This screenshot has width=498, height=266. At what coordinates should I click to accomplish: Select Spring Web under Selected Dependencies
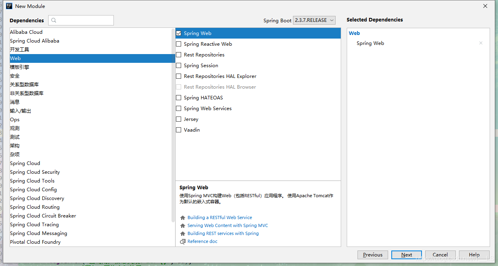(370, 43)
